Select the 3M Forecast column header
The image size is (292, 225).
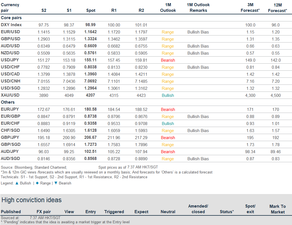(x=250, y=8)
